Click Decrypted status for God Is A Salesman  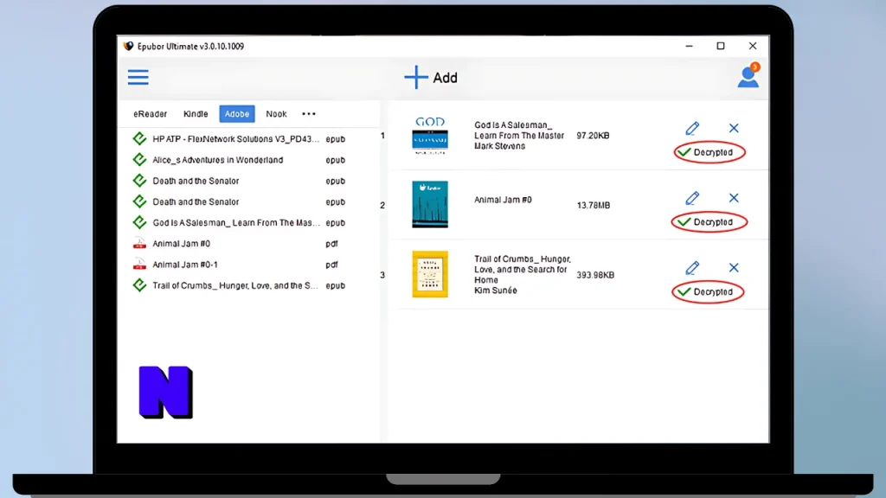point(709,152)
